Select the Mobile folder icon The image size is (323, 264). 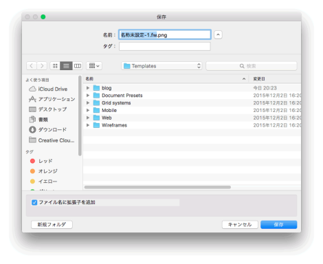click(x=96, y=110)
